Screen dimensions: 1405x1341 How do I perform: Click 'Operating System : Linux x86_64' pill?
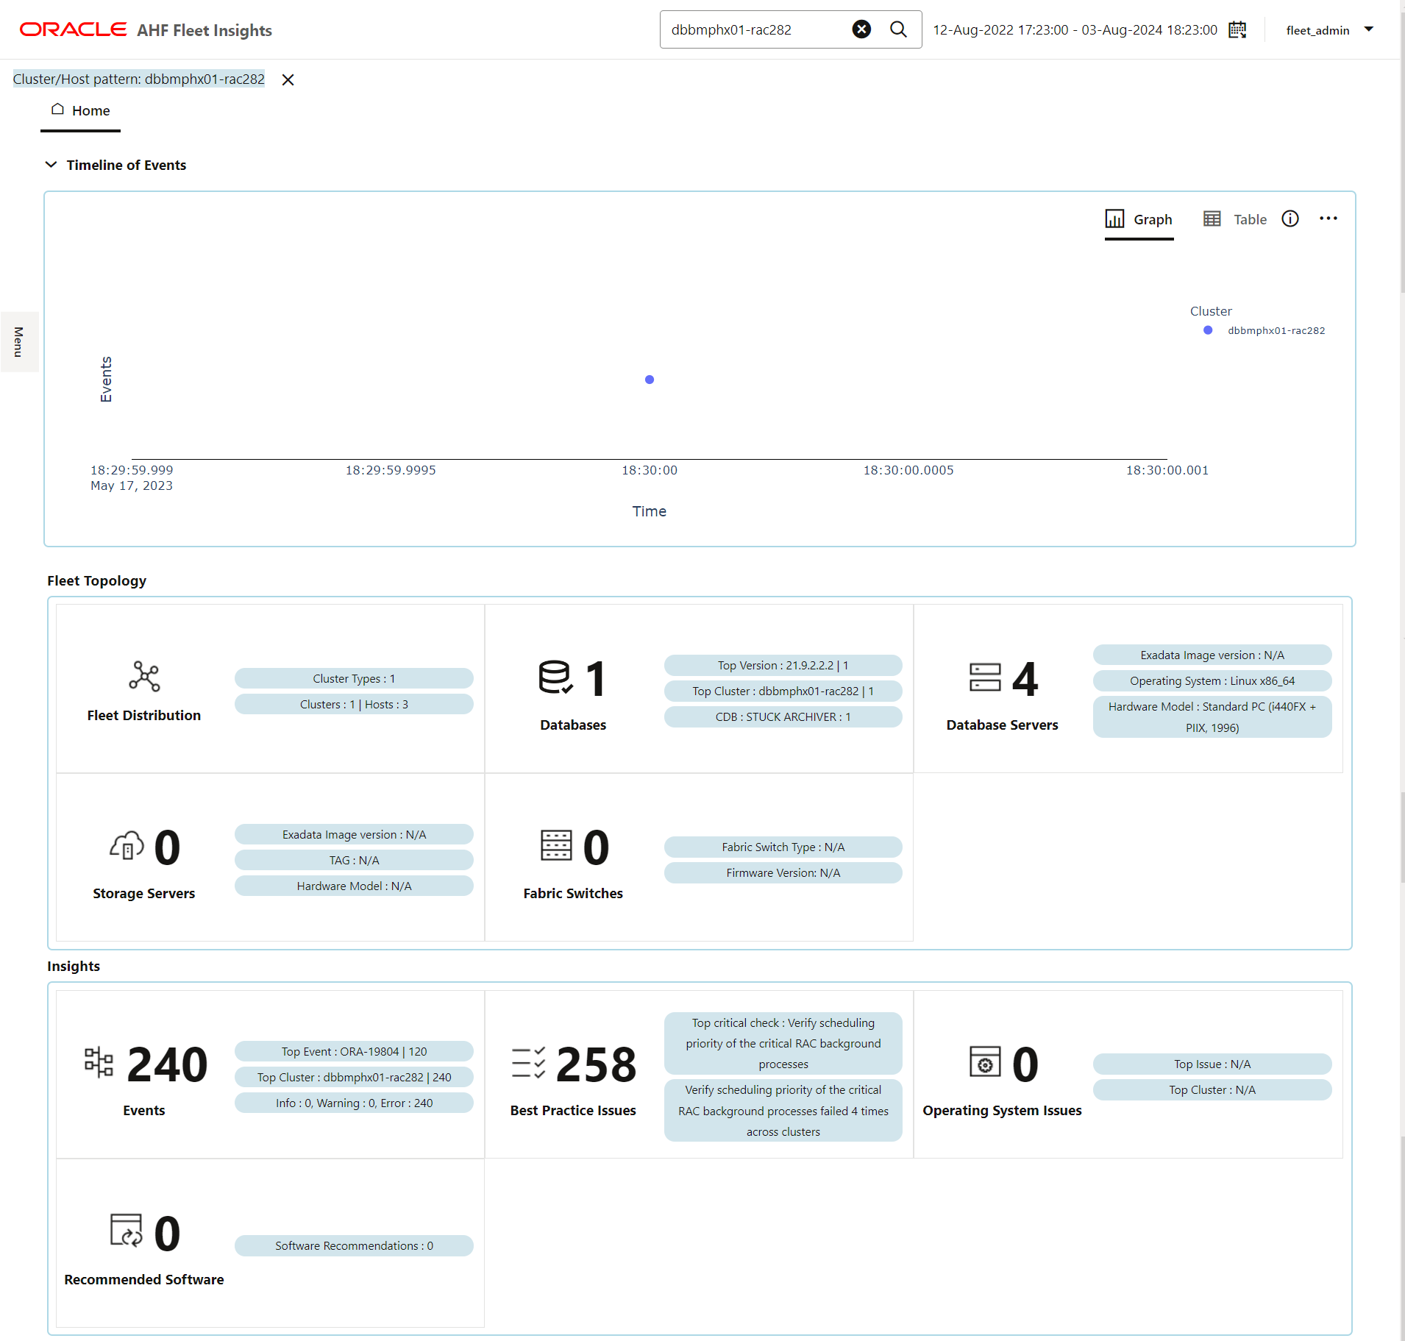(x=1212, y=680)
